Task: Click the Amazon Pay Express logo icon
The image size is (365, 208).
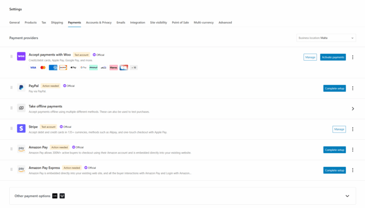Action: tap(21, 169)
